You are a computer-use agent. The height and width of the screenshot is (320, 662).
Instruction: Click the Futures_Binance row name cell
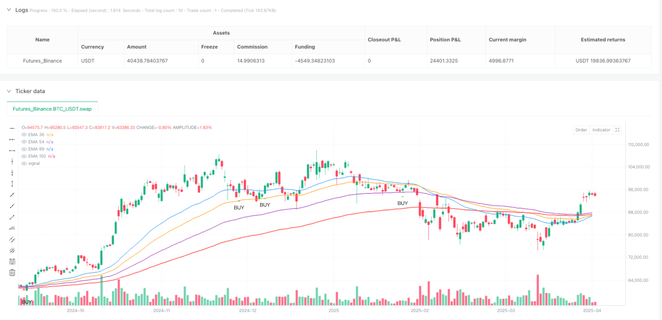(x=43, y=61)
